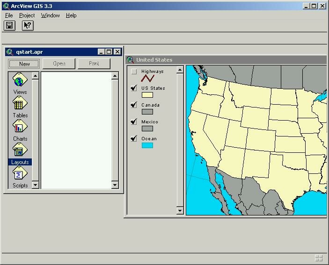
Task: Click the United States window title icon
Action: (130, 60)
